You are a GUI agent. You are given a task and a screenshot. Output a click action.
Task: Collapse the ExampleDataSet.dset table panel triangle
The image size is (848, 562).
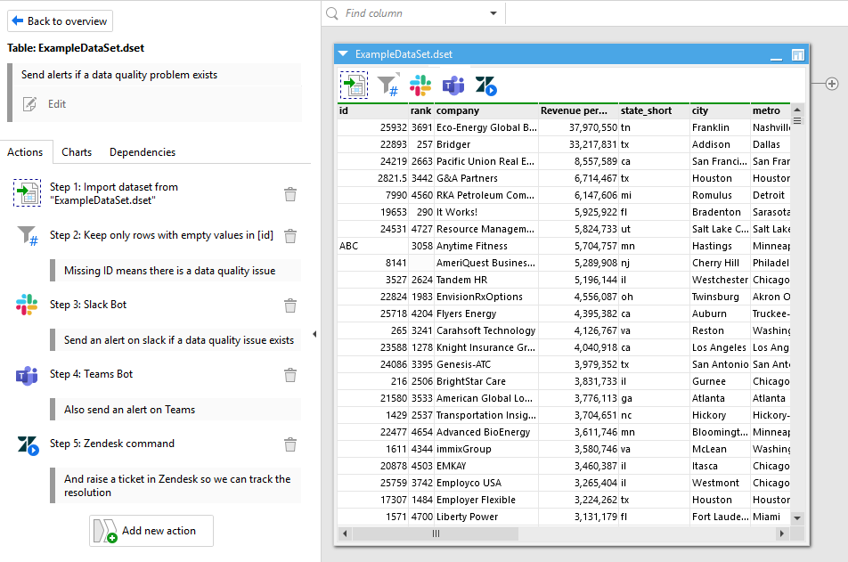[x=343, y=54]
